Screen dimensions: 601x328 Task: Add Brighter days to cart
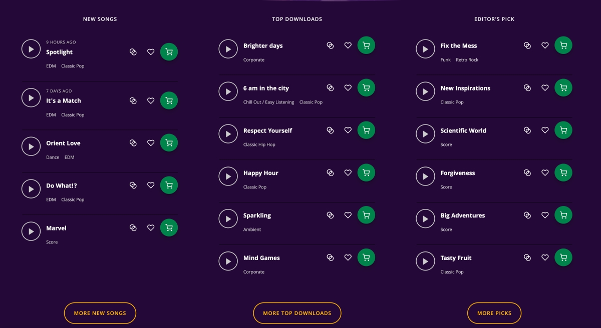click(366, 45)
